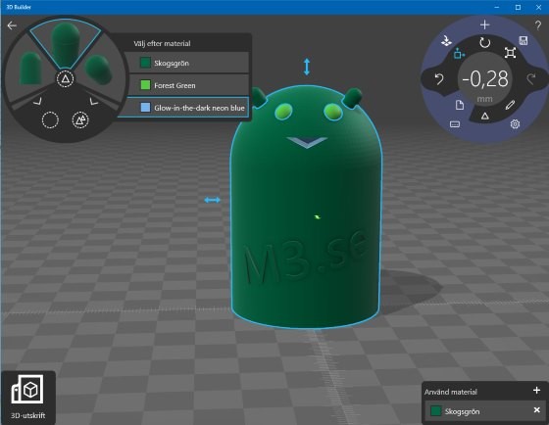Add a material with the Använd material plus

click(536, 390)
